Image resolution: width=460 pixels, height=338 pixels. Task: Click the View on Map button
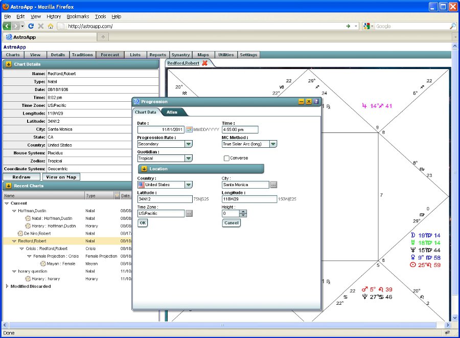(61, 177)
